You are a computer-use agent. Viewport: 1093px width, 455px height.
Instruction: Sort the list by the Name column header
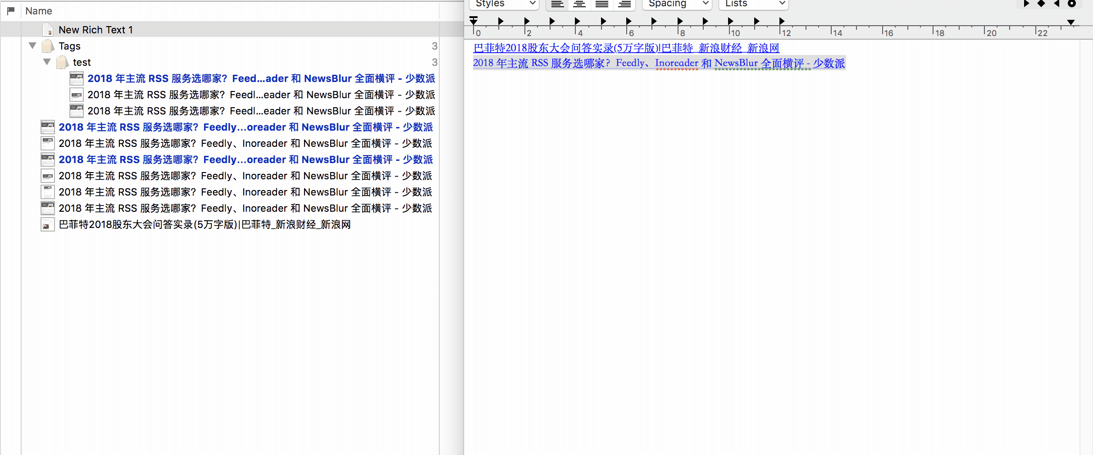point(39,11)
